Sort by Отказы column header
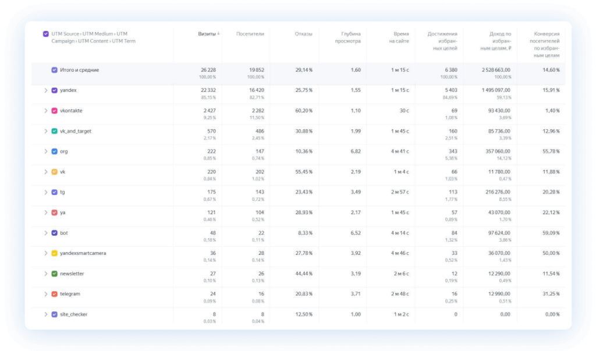 (303, 34)
